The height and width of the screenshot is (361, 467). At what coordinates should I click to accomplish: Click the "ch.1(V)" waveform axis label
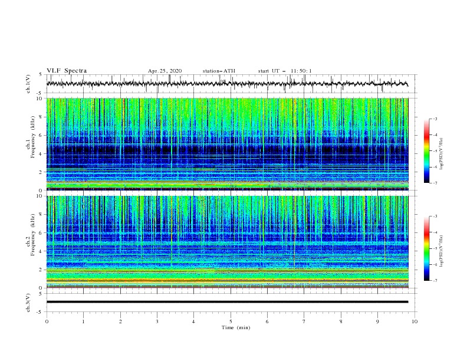(28, 84)
